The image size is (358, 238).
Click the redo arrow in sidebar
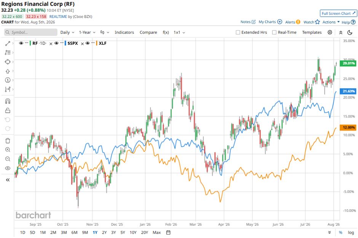click(8, 129)
